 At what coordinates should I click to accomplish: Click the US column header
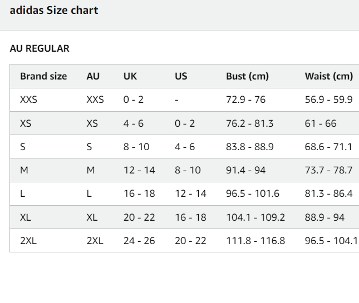point(181,76)
